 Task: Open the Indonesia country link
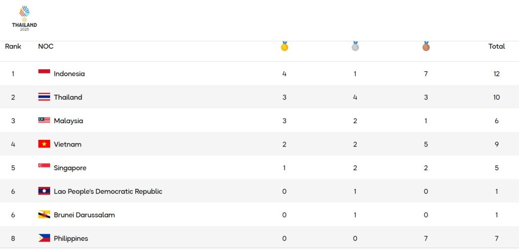[69, 74]
